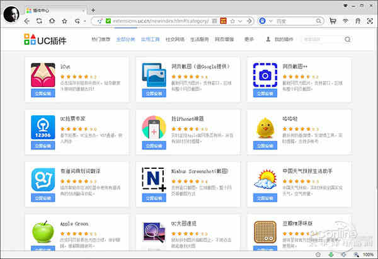Focus the Baidu search input box
This screenshot has width=378, height=259.
(x=295, y=21)
